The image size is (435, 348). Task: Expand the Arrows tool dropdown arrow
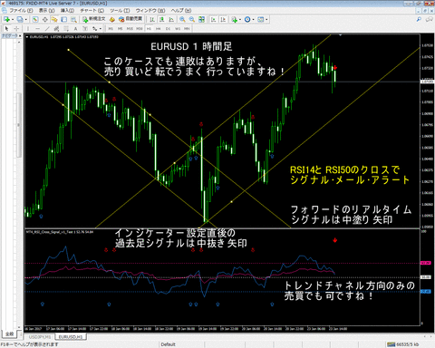(101, 29)
